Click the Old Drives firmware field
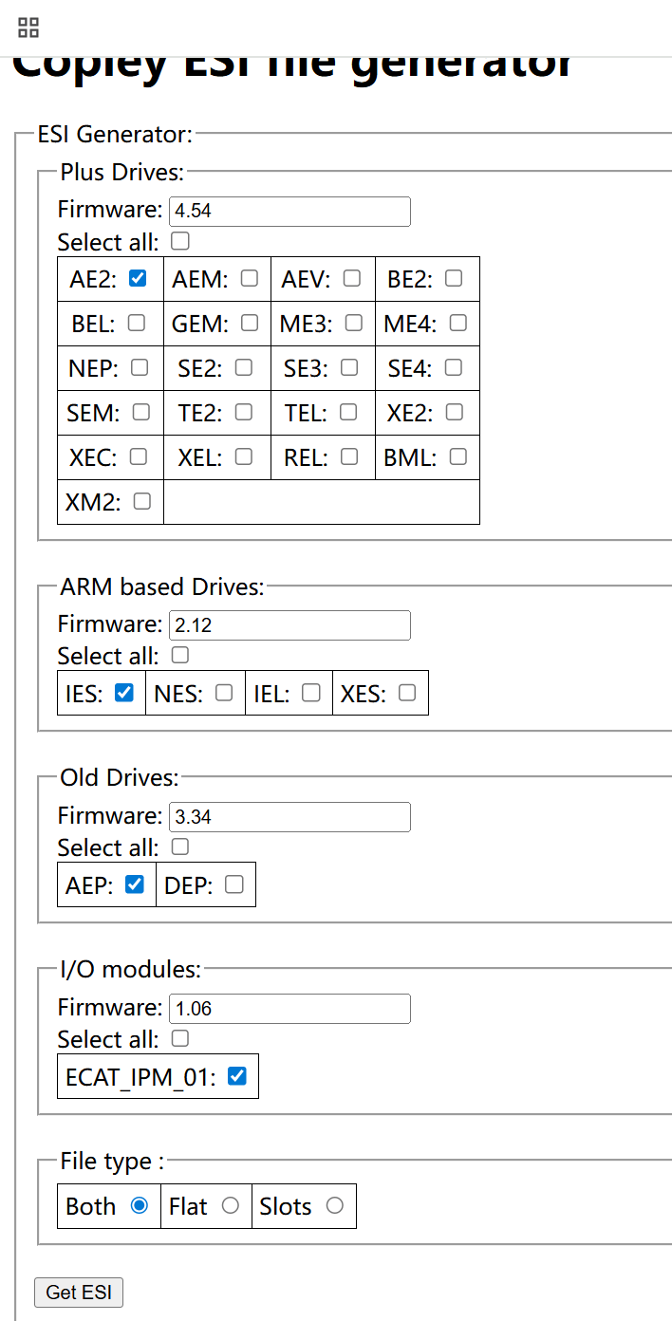Image resolution: width=672 pixels, height=1321 pixels. [x=289, y=817]
